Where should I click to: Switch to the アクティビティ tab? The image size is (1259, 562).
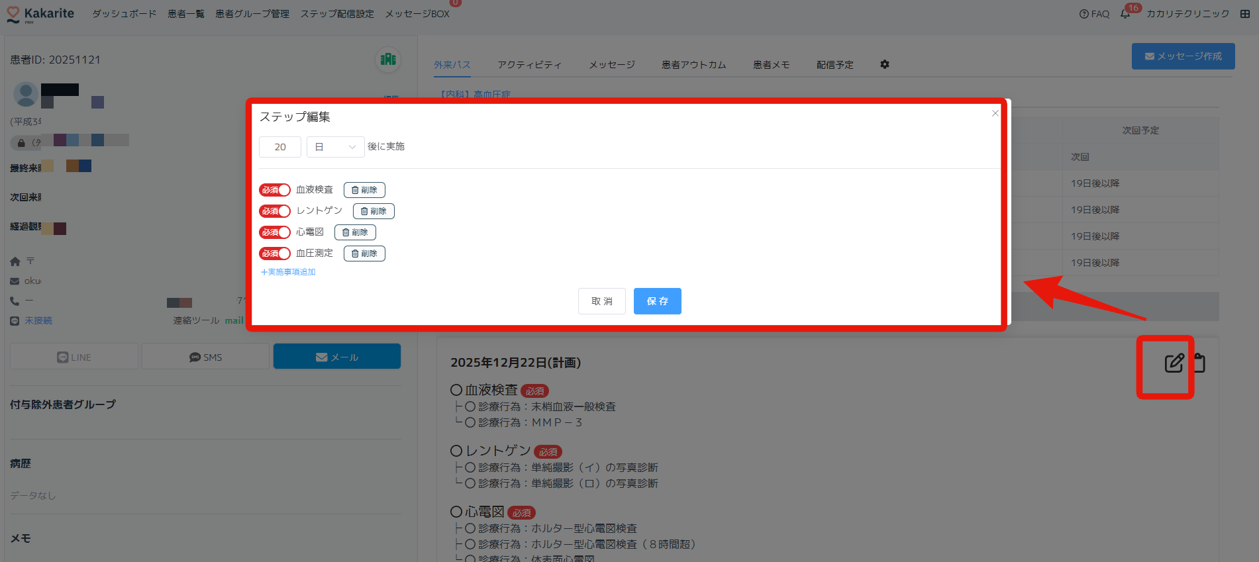[529, 64]
